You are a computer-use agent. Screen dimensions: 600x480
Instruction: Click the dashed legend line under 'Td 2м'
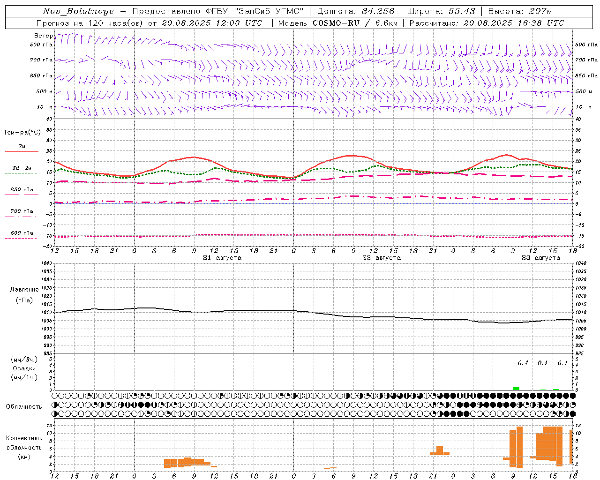(x=21, y=173)
